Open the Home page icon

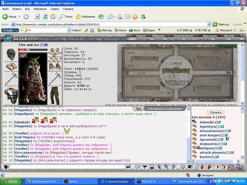tap(53, 16)
